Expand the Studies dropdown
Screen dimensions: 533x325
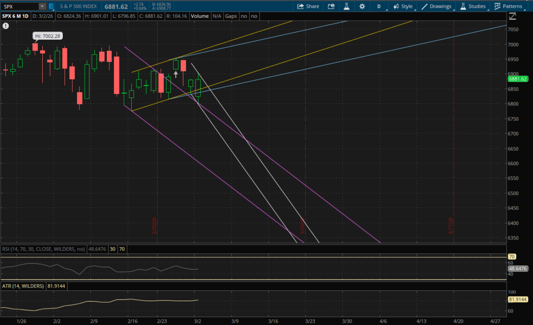[x=473, y=6]
